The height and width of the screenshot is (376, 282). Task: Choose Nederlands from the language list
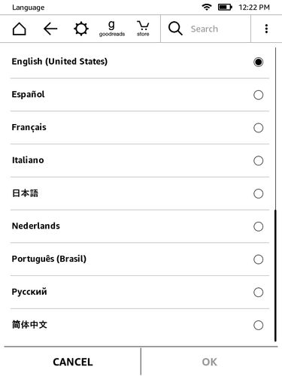tap(140, 226)
